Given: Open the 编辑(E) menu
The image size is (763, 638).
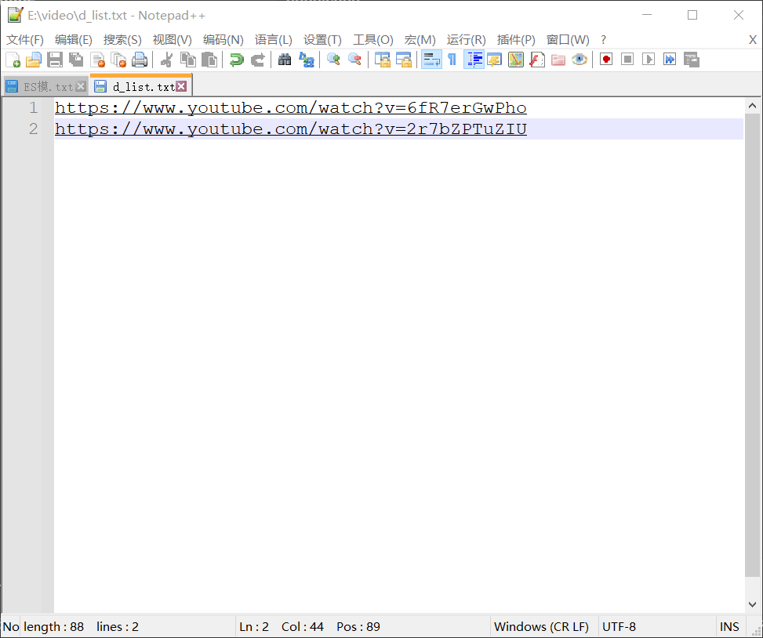Looking at the screenshot, I should (74, 40).
